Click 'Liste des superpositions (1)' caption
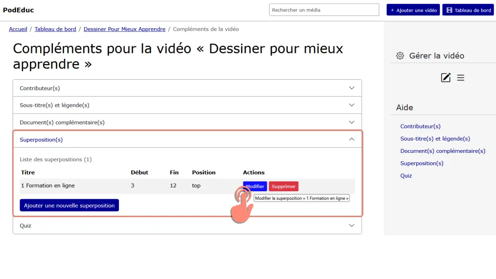 coord(56,159)
